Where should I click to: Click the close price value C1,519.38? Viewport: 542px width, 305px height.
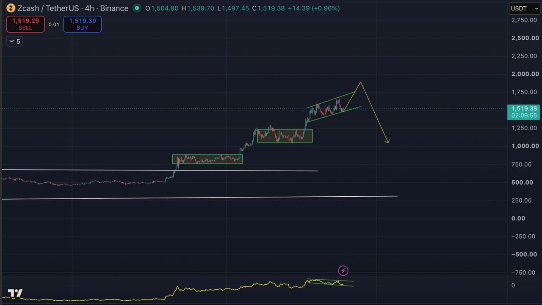268,8
